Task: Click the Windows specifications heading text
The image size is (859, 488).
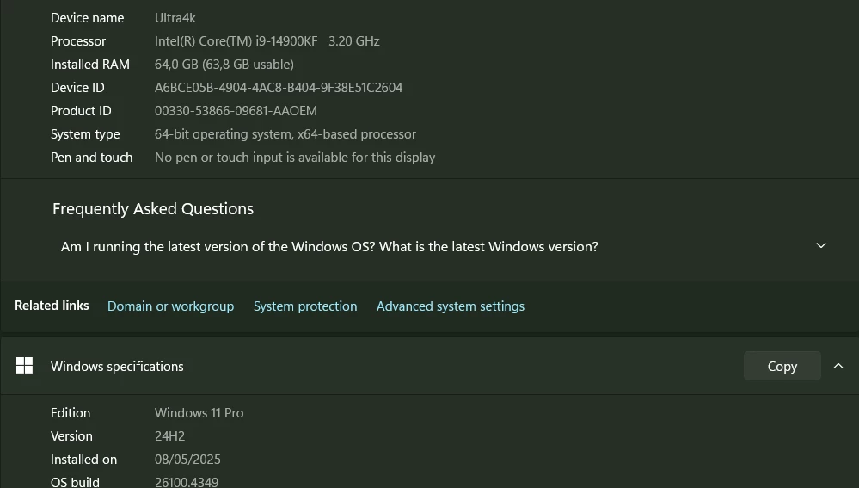Action: (117, 367)
